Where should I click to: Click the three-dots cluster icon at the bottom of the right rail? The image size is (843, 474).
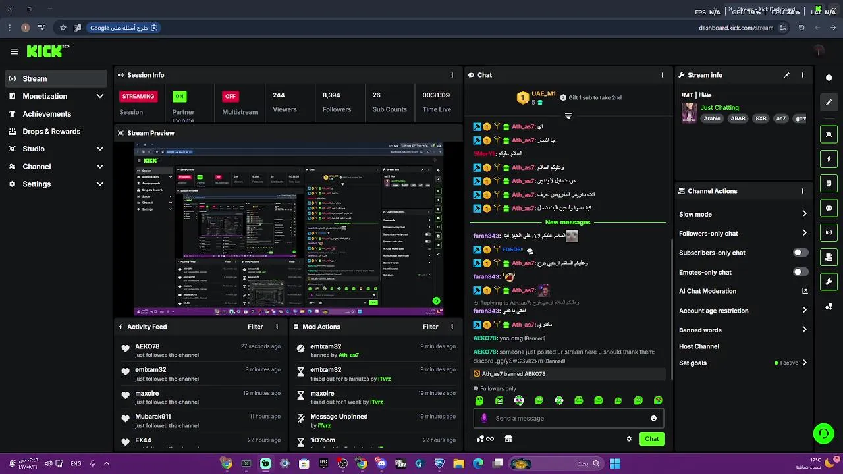point(829,307)
